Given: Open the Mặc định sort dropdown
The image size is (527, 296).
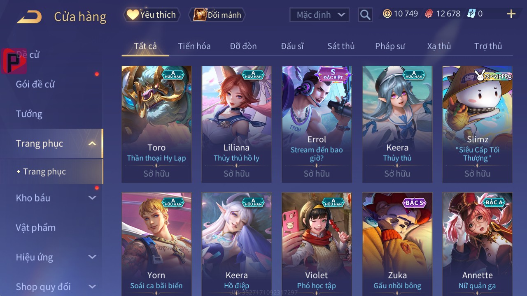Looking at the screenshot, I should (x=319, y=15).
